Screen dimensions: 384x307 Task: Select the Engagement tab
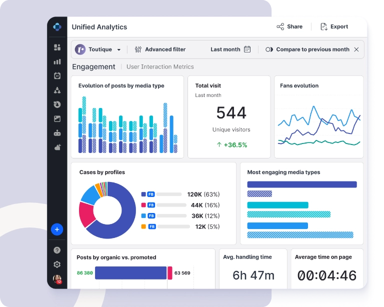pos(93,67)
